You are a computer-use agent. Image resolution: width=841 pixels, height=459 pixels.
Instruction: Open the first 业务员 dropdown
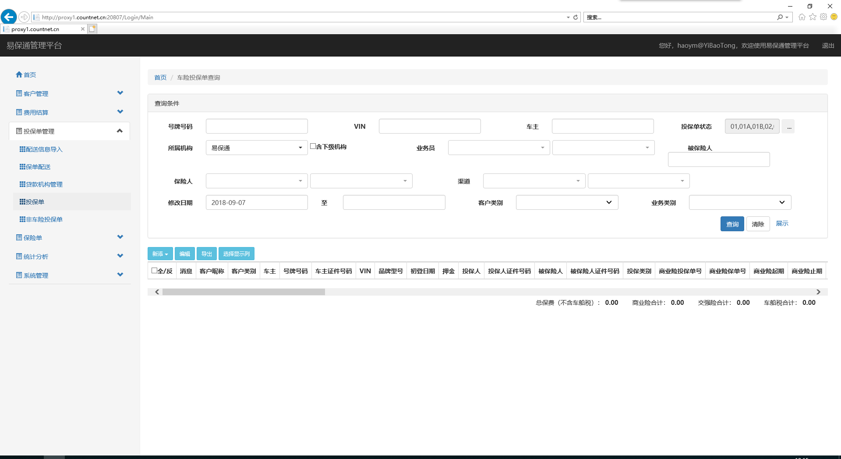[x=499, y=148]
